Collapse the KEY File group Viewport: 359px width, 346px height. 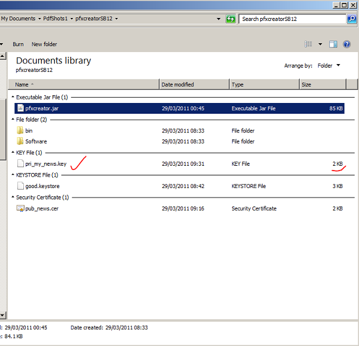pyautogui.click(x=13, y=152)
